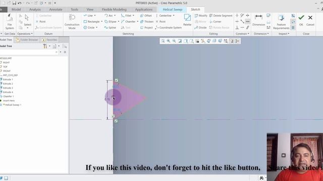The image size is (323, 181).
Task: Open the Chamfer tool dropdown arrow
Action: (x=137, y=22)
